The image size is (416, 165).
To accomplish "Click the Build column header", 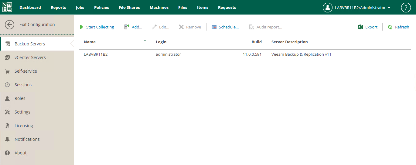I will (x=257, y=42).
